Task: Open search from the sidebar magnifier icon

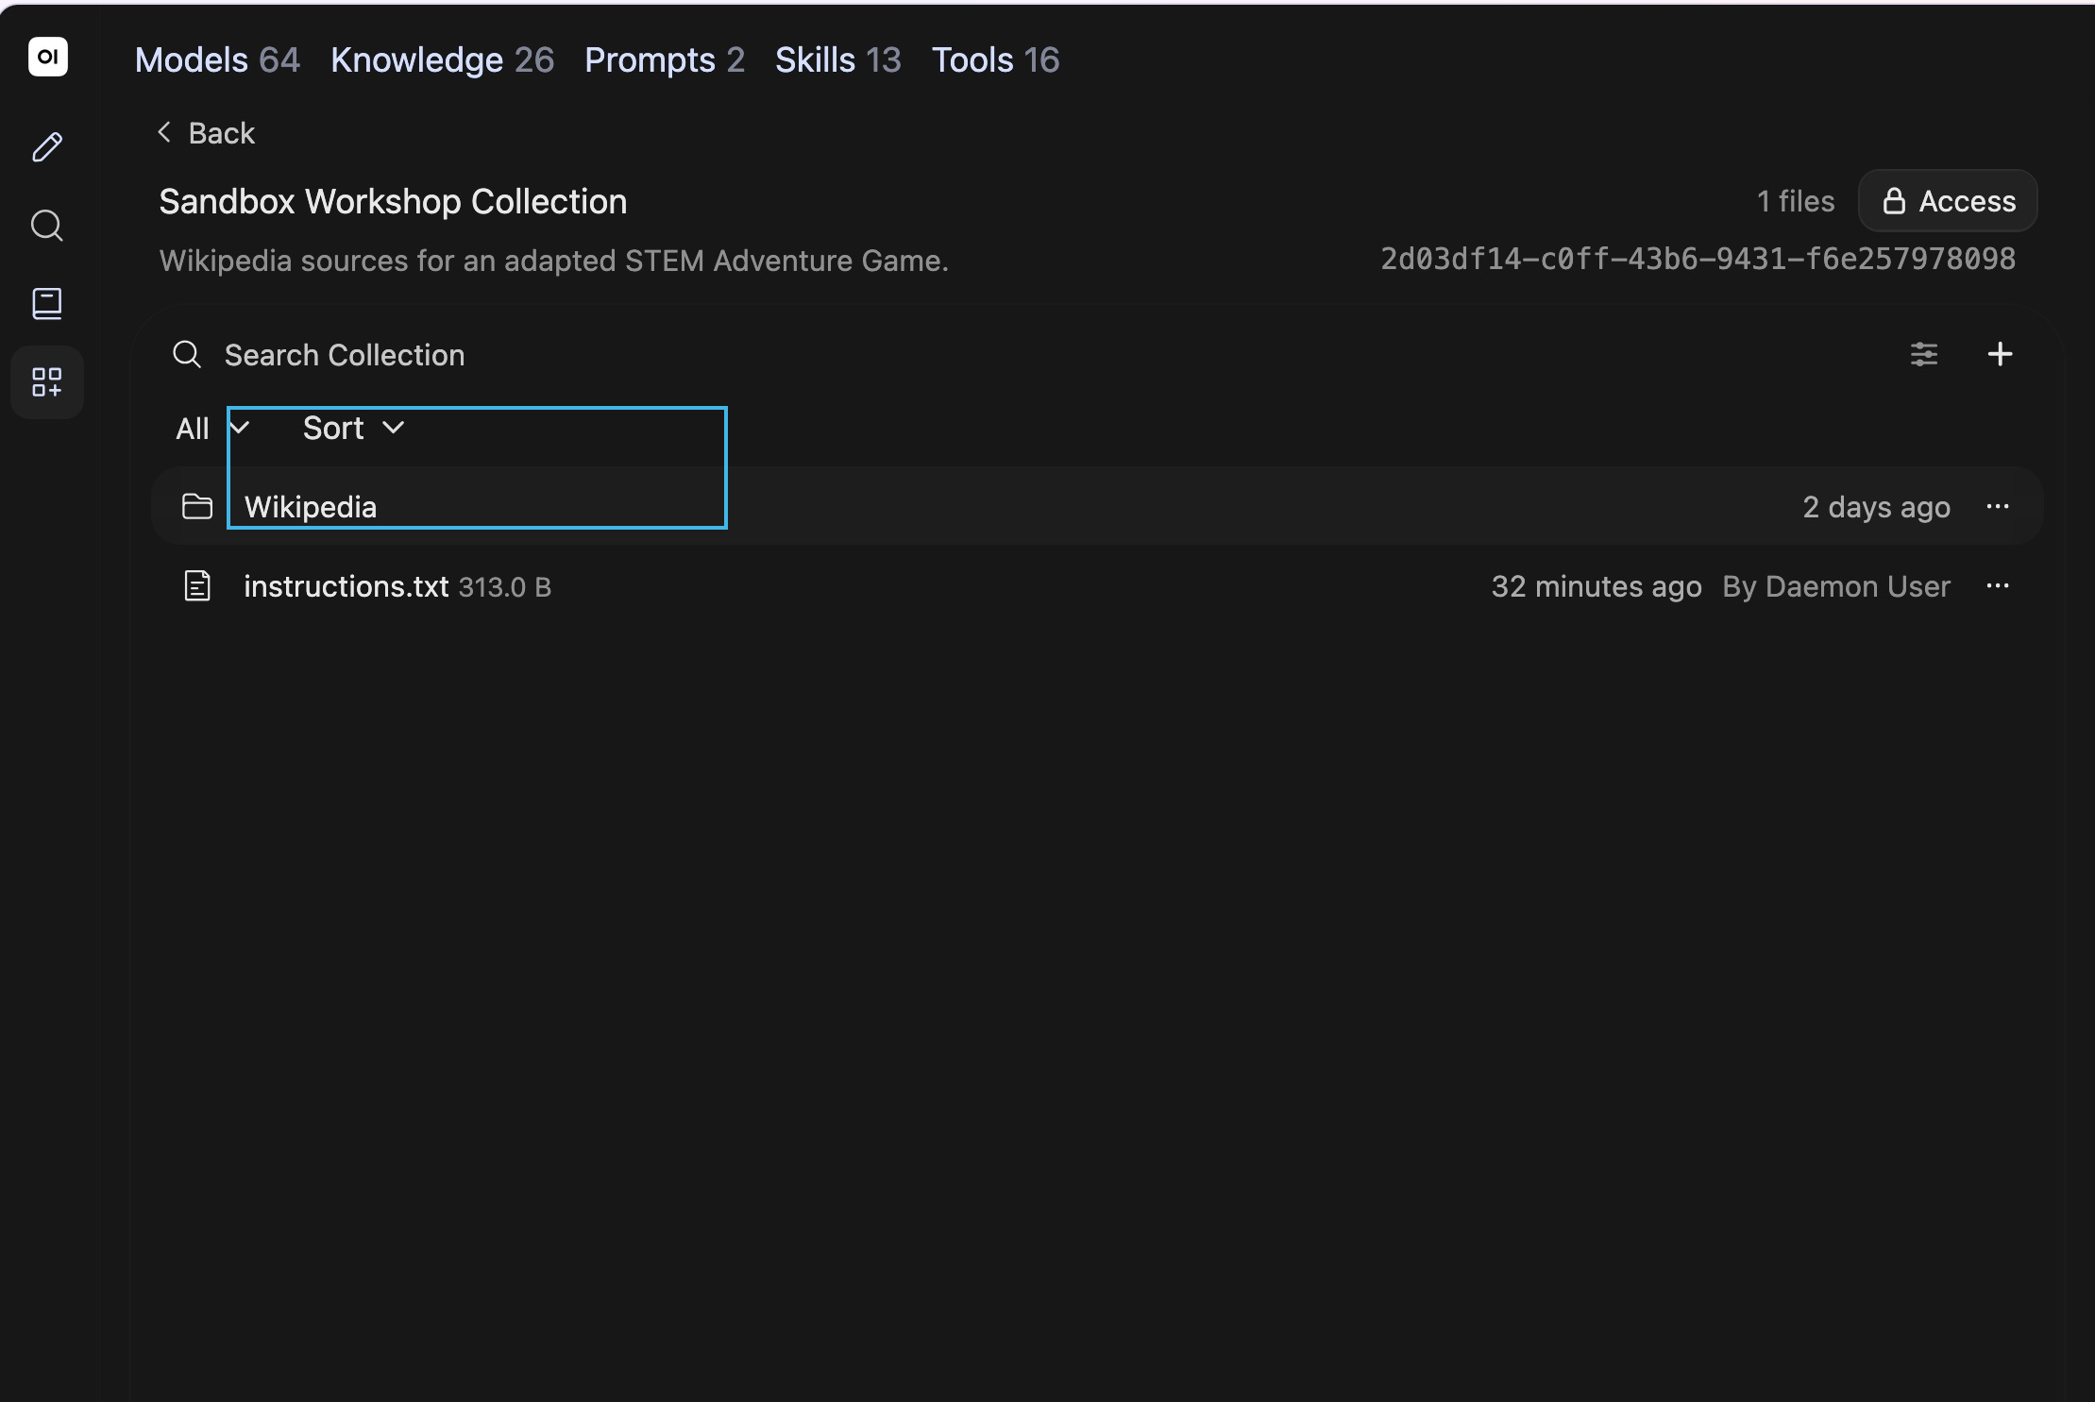Action: click(47, 226)
